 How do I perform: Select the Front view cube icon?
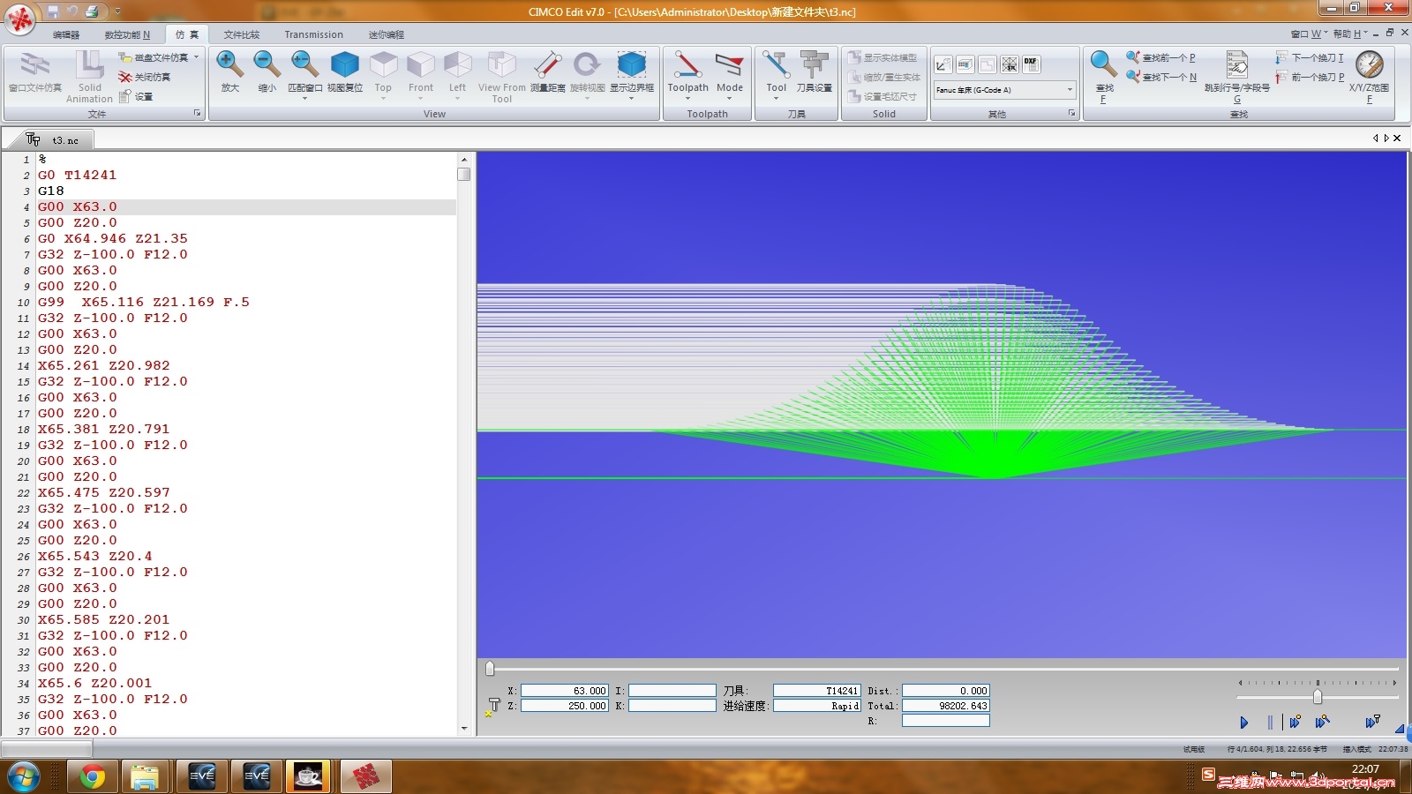pyautogui.click(x=421, y=64)
